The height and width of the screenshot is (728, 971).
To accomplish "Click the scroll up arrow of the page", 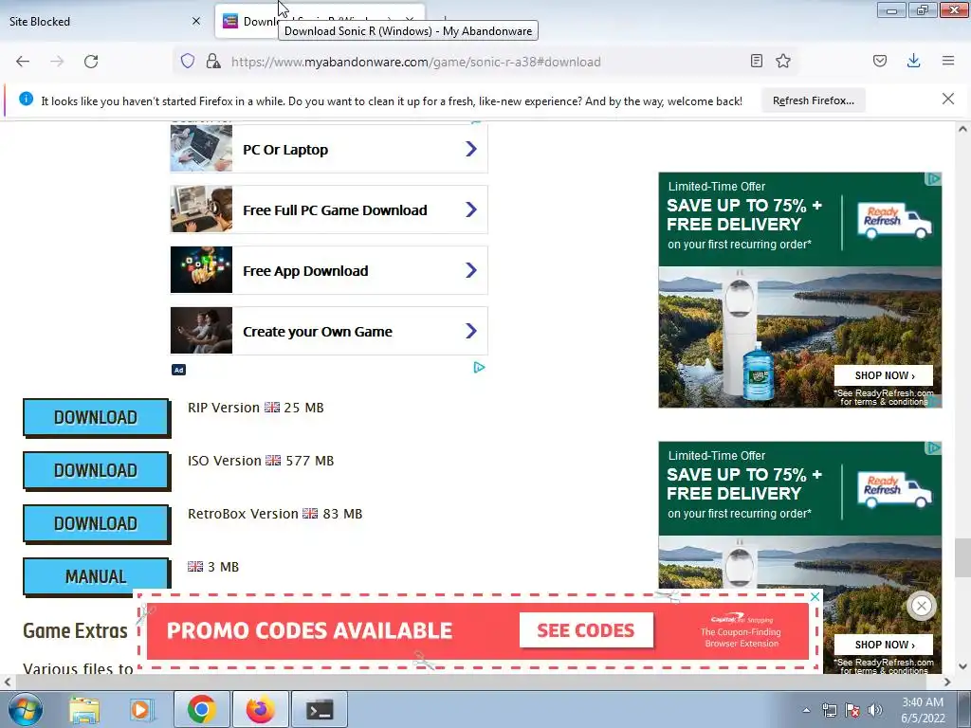I will [962, 129].
